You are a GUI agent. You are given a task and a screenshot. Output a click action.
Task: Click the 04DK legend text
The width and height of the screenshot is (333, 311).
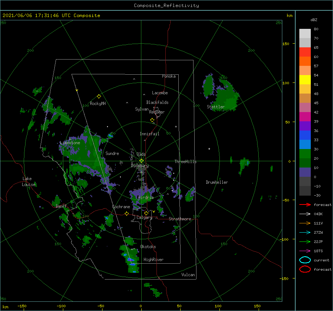point(318,214)
